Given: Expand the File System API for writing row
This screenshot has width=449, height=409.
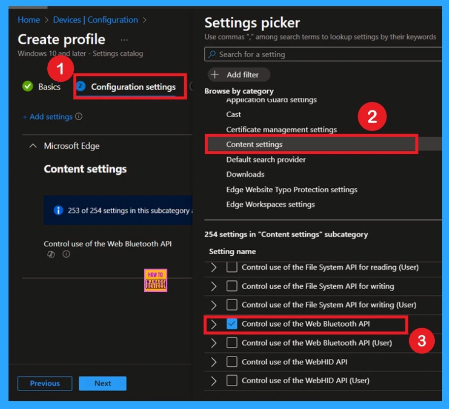Looking at the screenshot, I should point(214,286).
